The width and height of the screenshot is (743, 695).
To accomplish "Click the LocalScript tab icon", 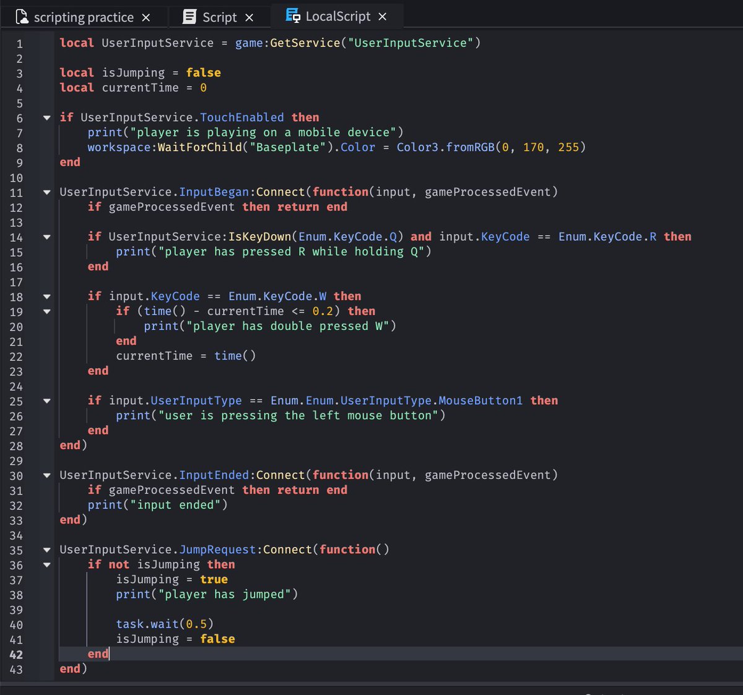I will pyautogui.click(x=293, y=15).
